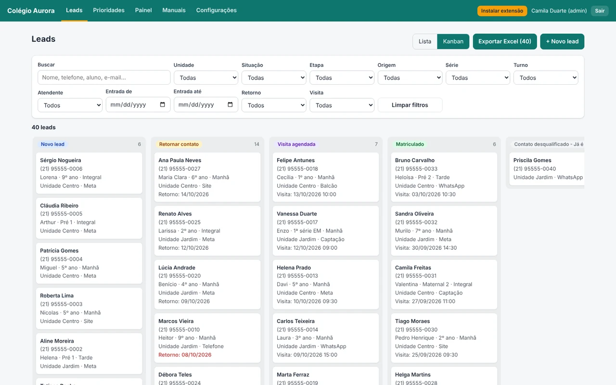The image size is (616, 385).
Task: Open Renato Alves lead card
Action: [x=207, y=231]
